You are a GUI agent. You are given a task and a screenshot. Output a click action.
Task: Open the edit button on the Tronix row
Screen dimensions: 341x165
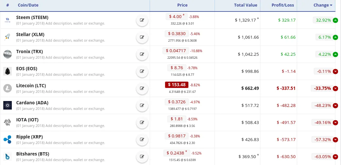pos(142,54)
